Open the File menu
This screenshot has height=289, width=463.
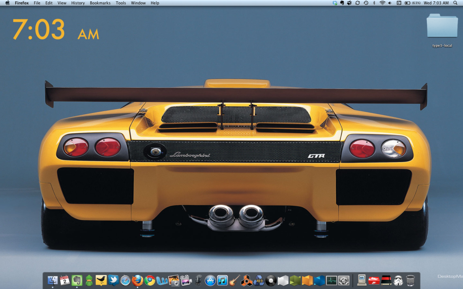(x=37, y=3)
